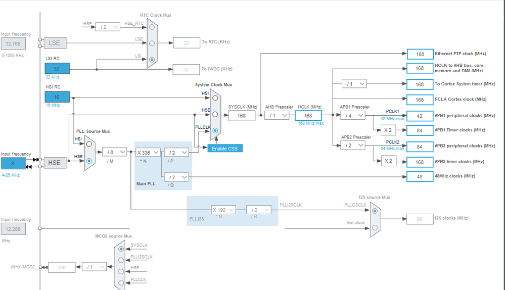Screen dimensions: 505x290
Task: Open the Cortex System timer /1 dropdown
Action: tap(354, 84)
